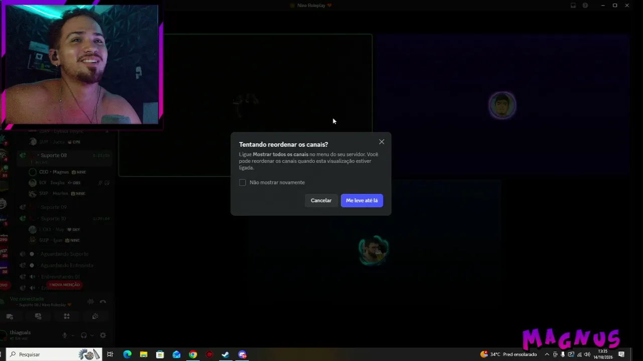Viewport: 643px width, 361px height.
Task: Open File Explorer from the taskbar
Action: point(143,354)
